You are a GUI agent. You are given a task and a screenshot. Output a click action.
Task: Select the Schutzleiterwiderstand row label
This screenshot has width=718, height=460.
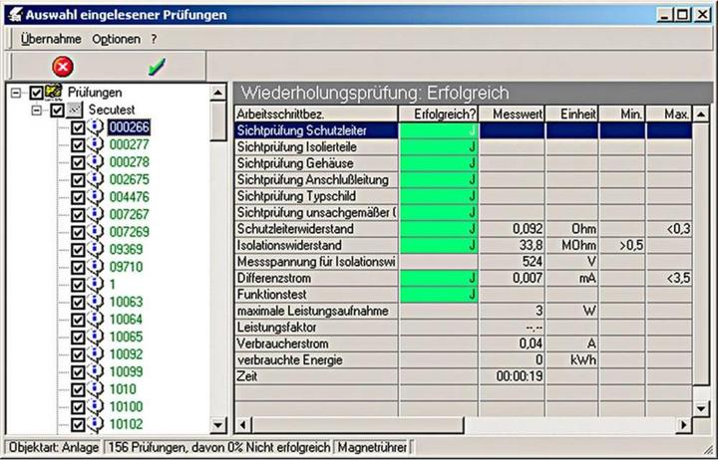[295, 229]
